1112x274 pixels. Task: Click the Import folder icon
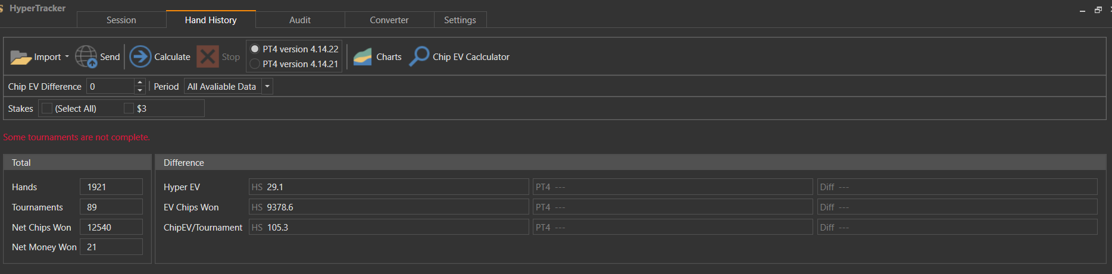pyautogui.click(x=20, y=57)
